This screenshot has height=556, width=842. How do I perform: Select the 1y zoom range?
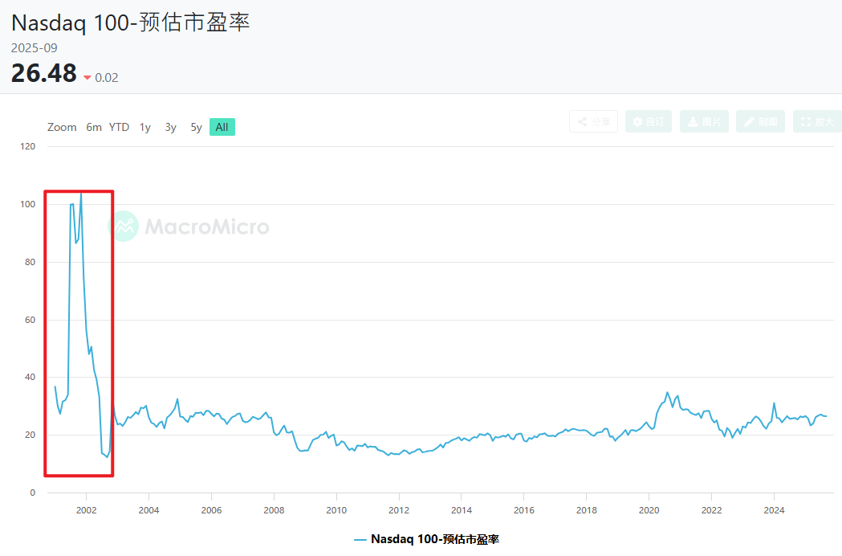pos(145,127)
